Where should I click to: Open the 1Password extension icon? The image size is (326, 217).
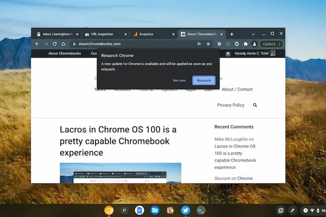point(219,44)
